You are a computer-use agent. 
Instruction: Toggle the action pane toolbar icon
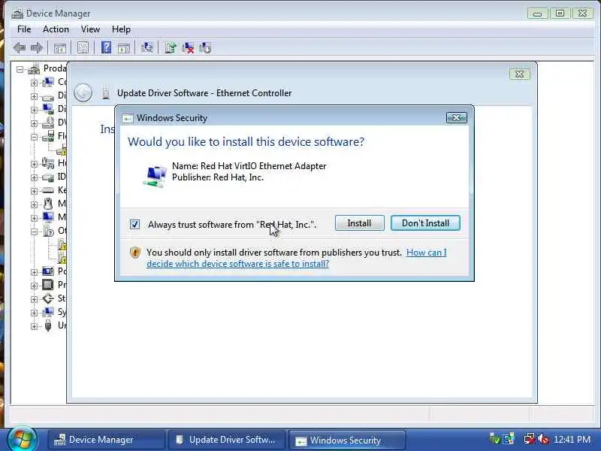click(124, 48)
